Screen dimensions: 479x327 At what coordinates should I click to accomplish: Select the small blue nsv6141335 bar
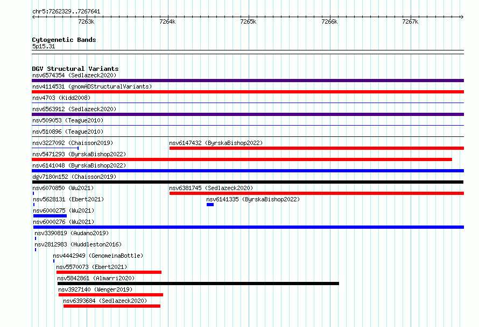tap(210, 205)
